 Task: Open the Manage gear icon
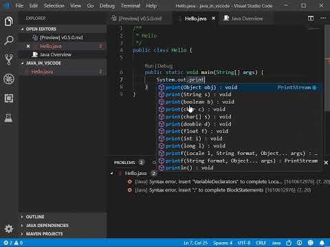9,228
